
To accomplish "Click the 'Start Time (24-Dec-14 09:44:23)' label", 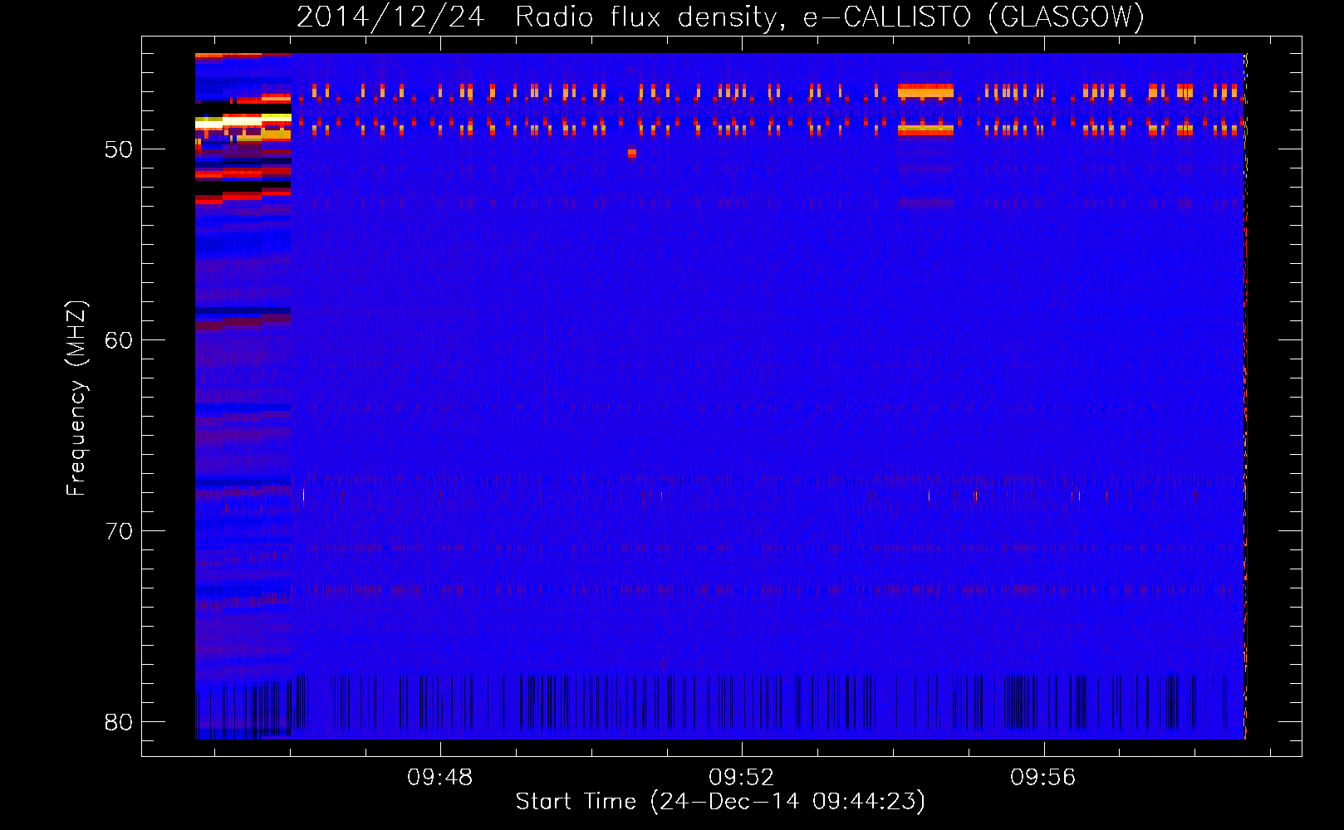I will [720, 802].
